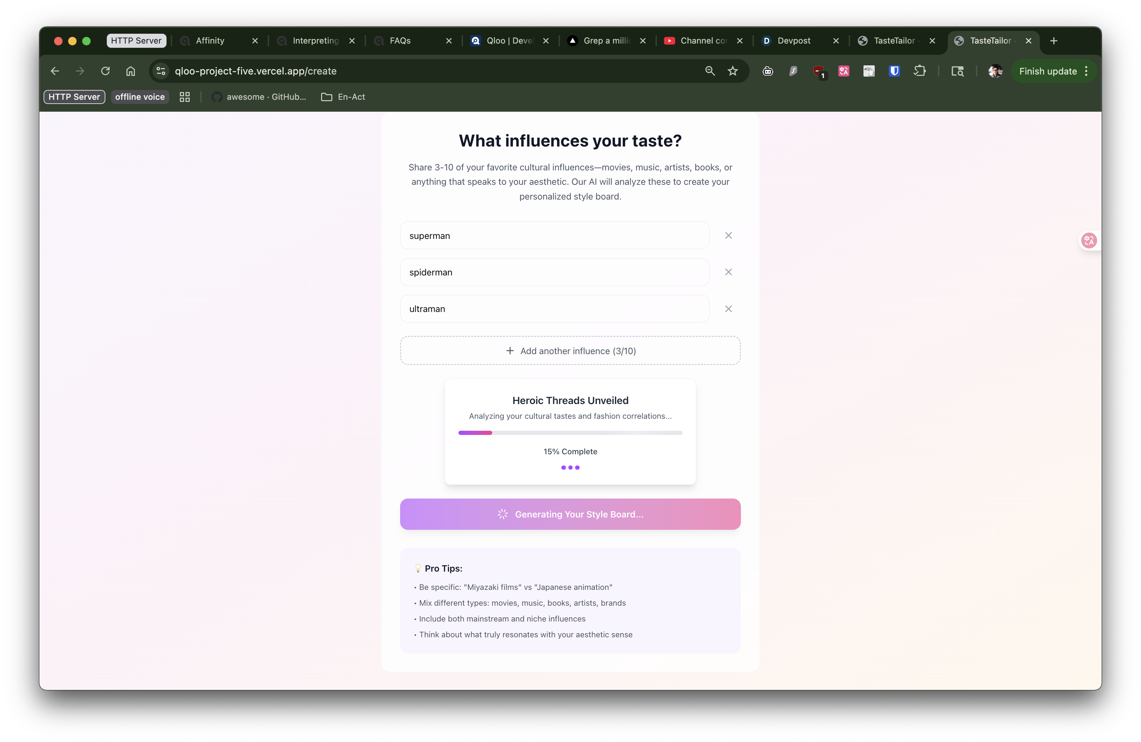Click the floating translate widget on right edge
This screenshot has height=742, width=1141.
1089,240
